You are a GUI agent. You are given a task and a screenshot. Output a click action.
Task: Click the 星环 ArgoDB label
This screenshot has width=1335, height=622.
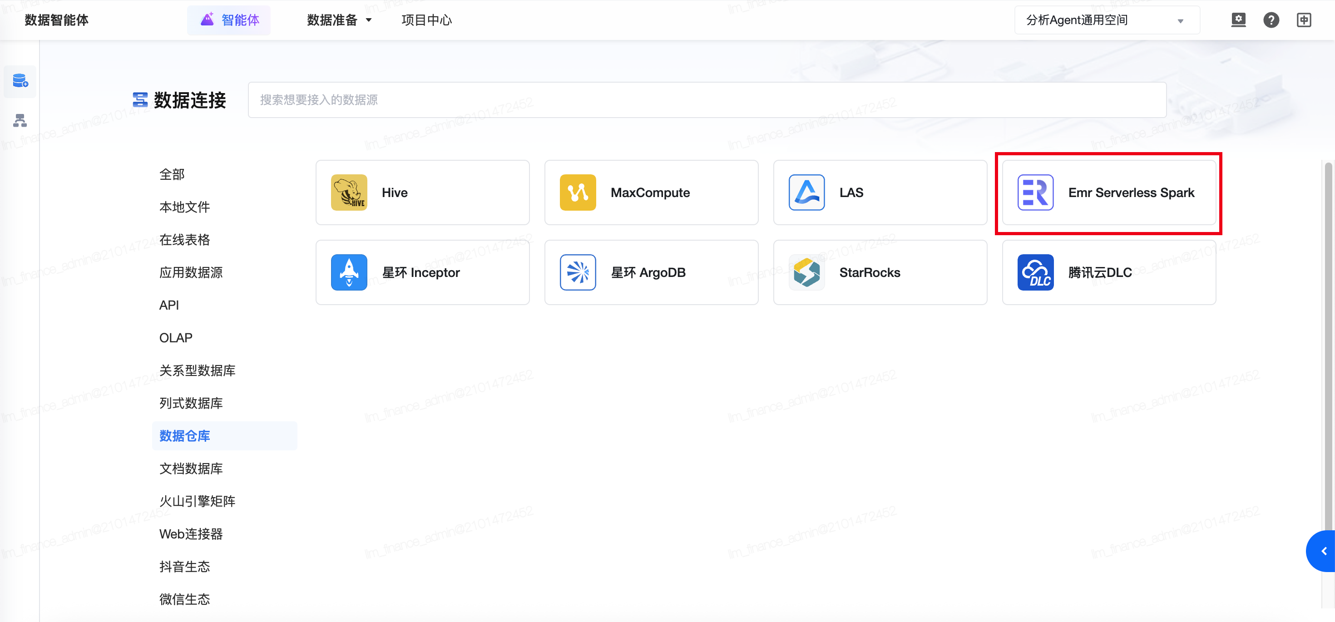click(x=648, y=272)
